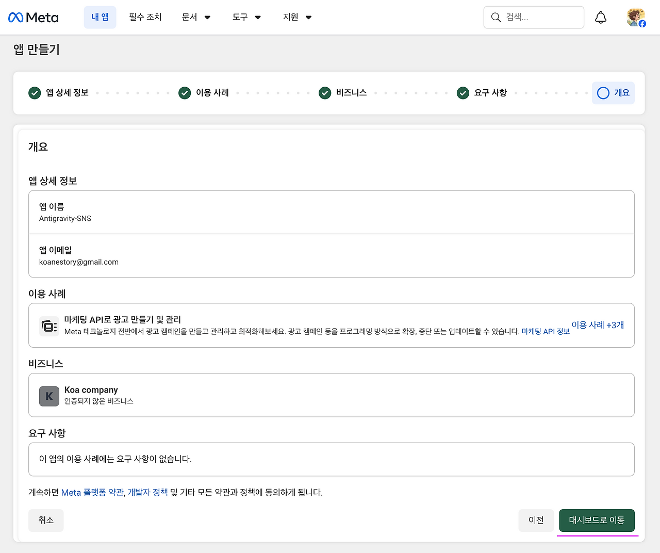660x553 pixels.
Task: Click the 이용 사례 step checkmark
Action: (x=185, y=93)
